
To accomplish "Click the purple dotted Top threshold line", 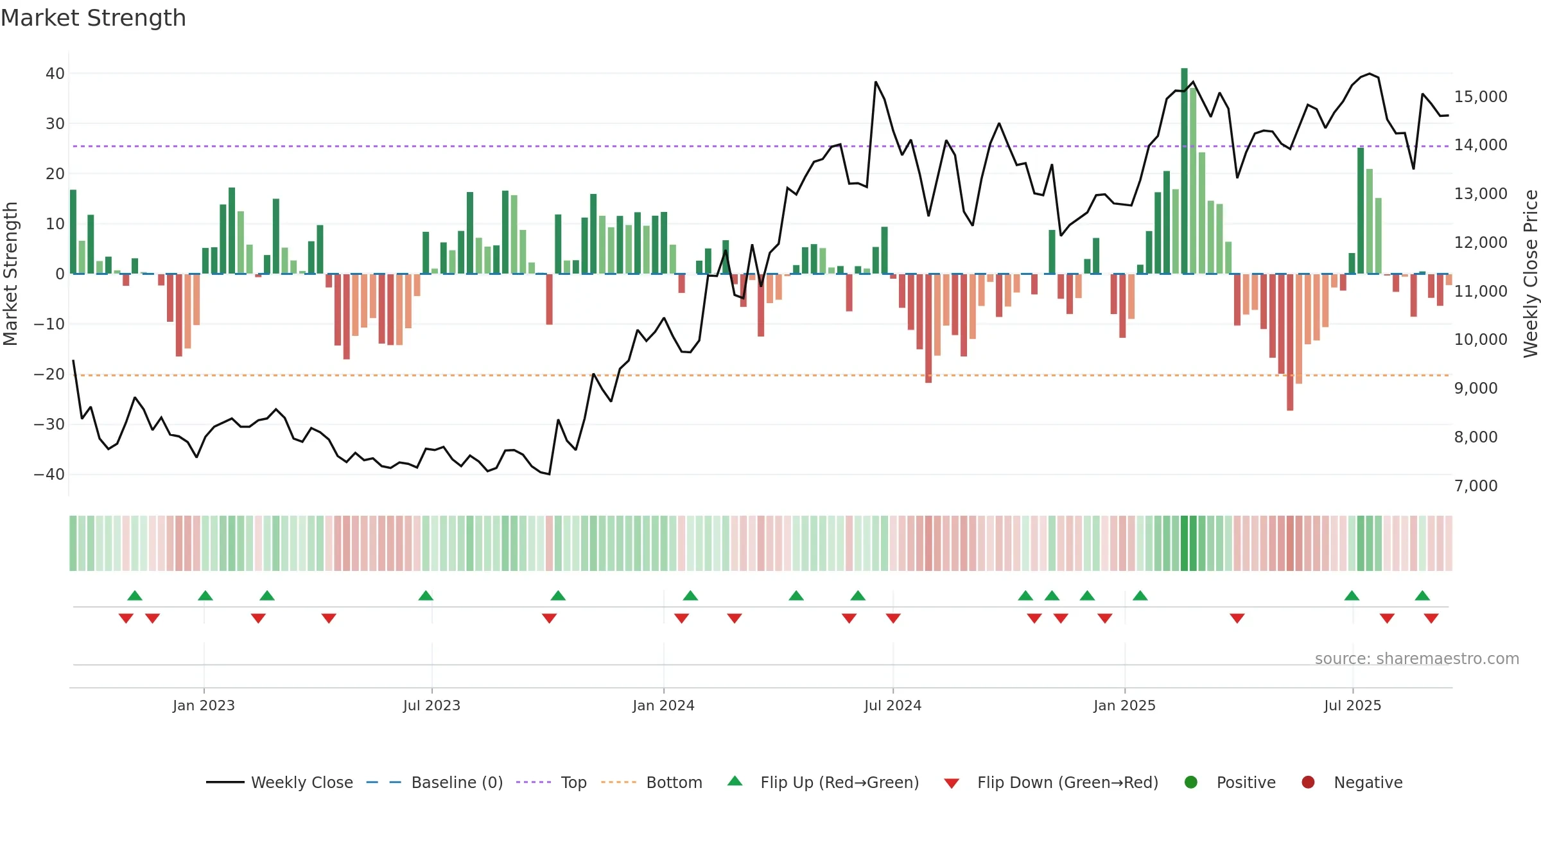I will (760, 146).
